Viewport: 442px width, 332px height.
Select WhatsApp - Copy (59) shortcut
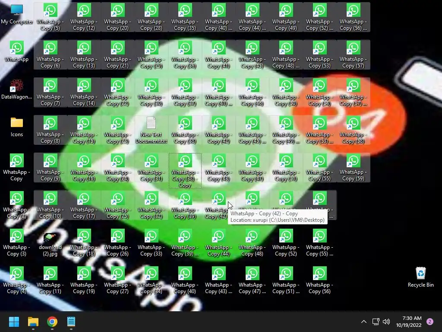pyautogui.click(x=353, y=168)
